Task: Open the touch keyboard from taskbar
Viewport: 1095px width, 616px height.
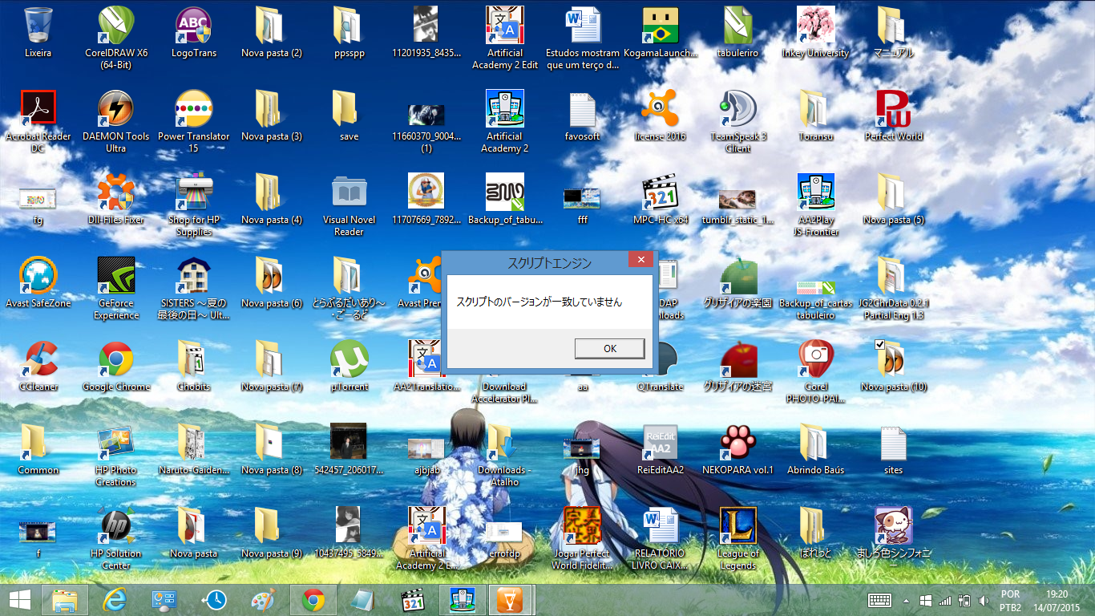Action: coord(880,600)
